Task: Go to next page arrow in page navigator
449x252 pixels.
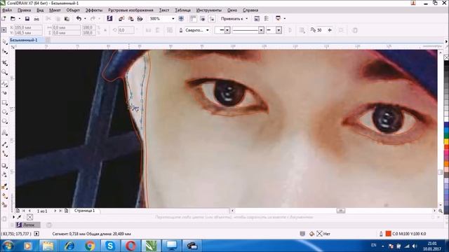Action: [55, 211]
